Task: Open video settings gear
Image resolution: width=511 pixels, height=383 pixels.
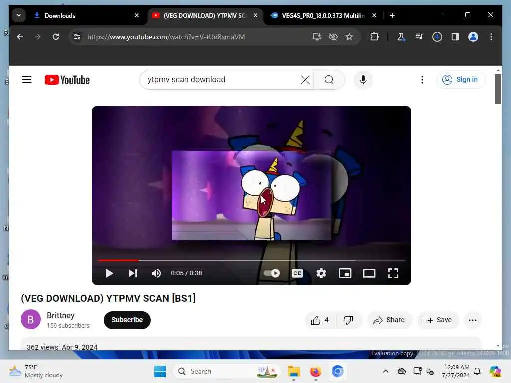Action: (321, 273)
